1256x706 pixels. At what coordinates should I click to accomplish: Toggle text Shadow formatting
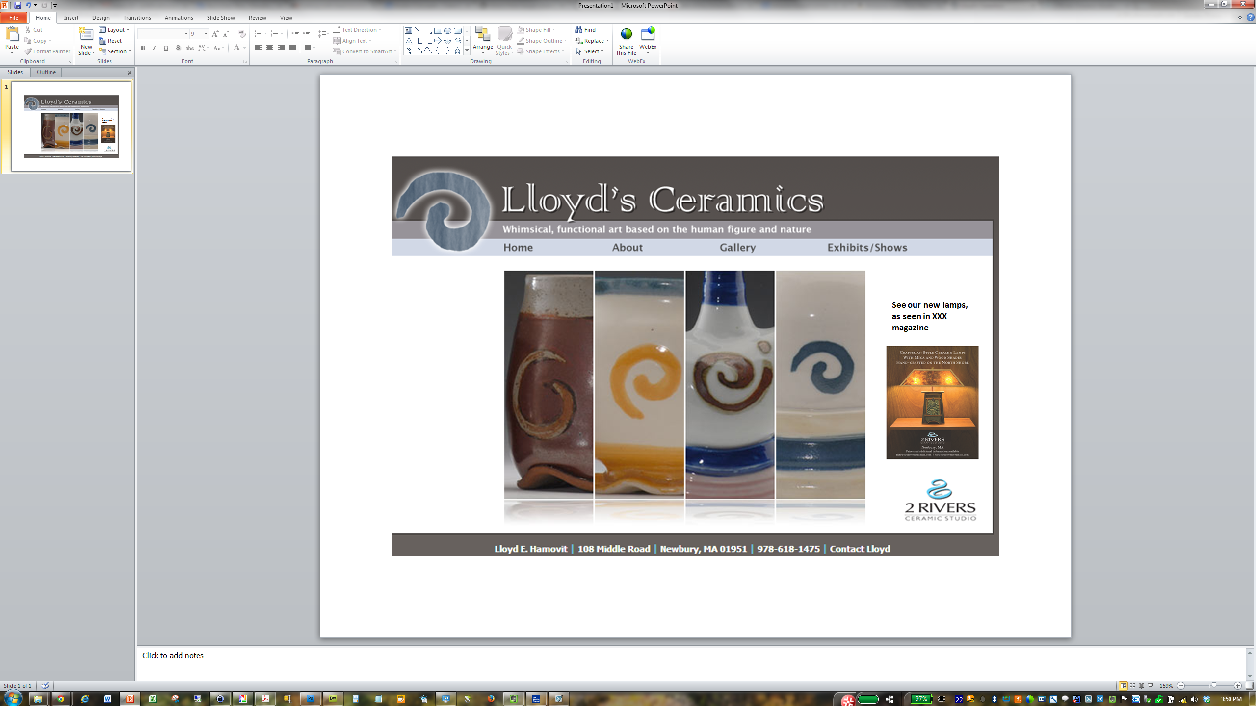coord(178,48)
